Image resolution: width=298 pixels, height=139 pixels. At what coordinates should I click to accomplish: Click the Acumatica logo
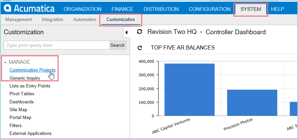pos(29,8)
